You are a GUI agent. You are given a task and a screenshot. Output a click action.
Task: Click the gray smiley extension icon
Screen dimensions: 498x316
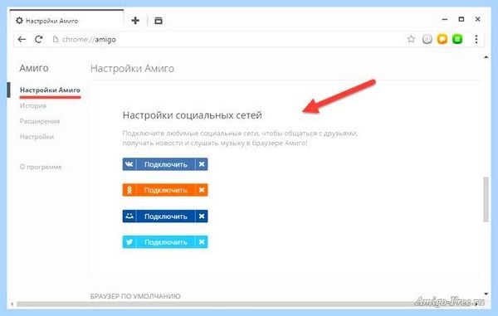point(427,39)
